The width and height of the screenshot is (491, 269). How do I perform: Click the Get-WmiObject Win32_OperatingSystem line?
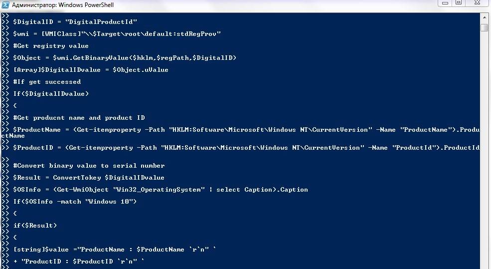coord(161,190)
